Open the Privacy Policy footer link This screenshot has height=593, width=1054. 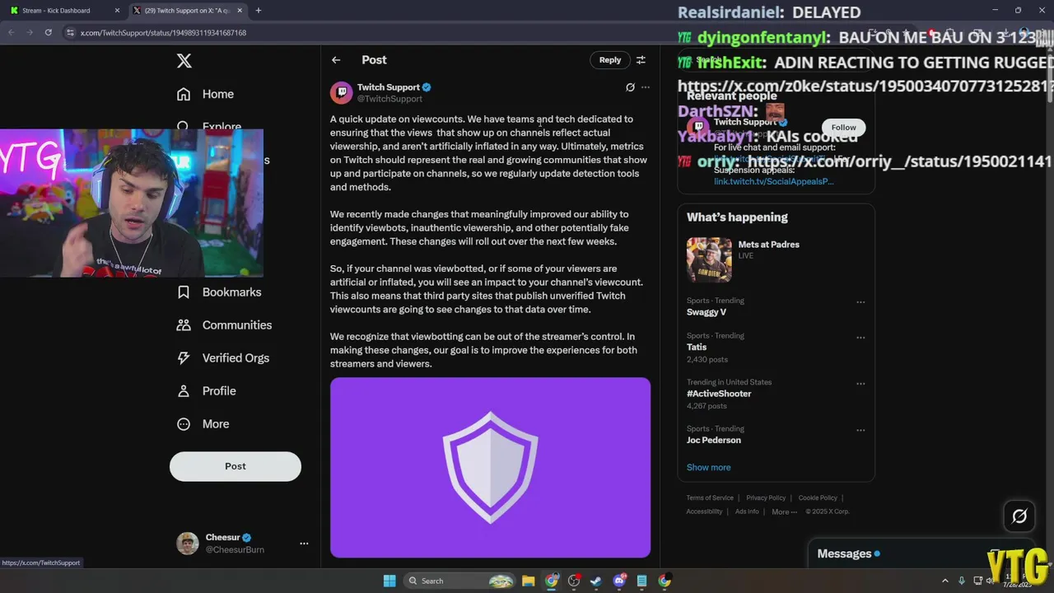point(766,497)
